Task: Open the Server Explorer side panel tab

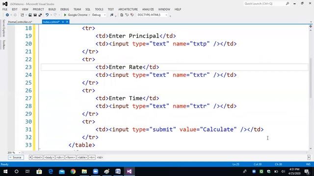Action: 3,28
